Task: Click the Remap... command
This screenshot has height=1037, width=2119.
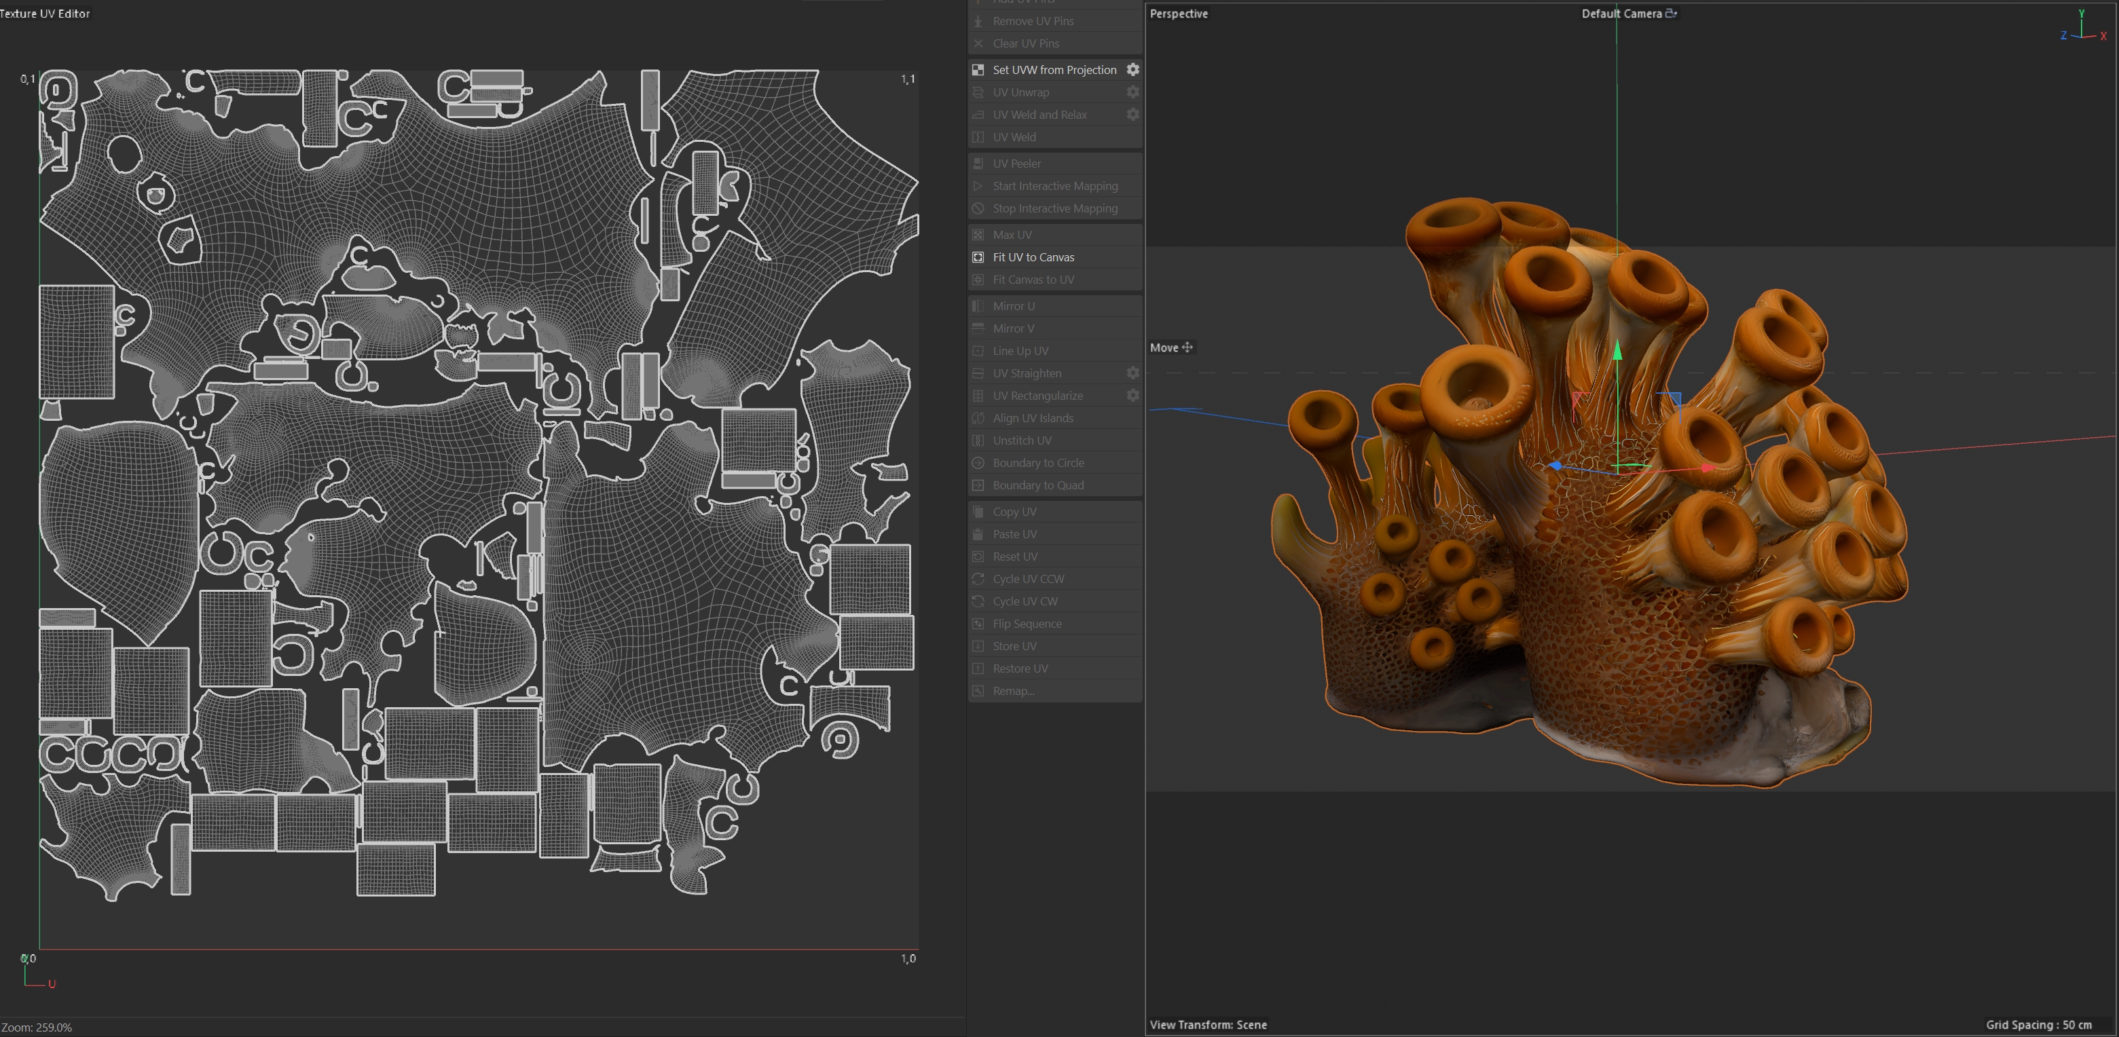Action: point(1014,691)
